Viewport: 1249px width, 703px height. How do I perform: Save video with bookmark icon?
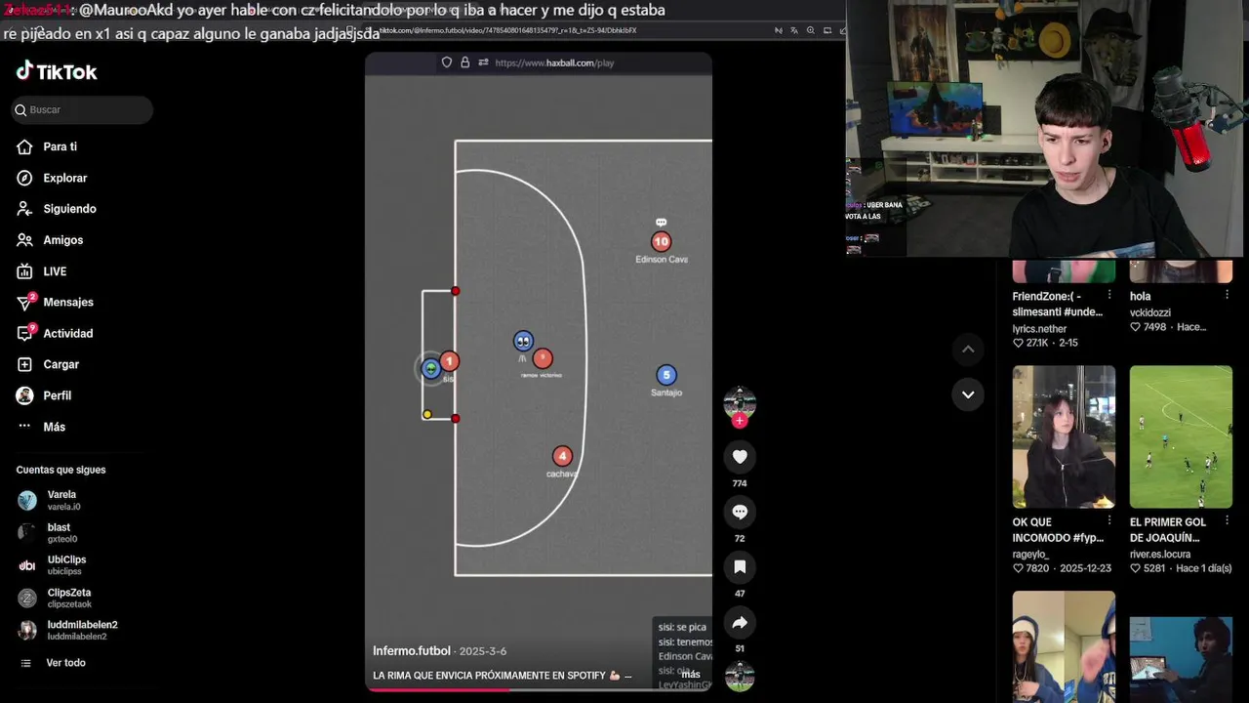pos(740,567)
